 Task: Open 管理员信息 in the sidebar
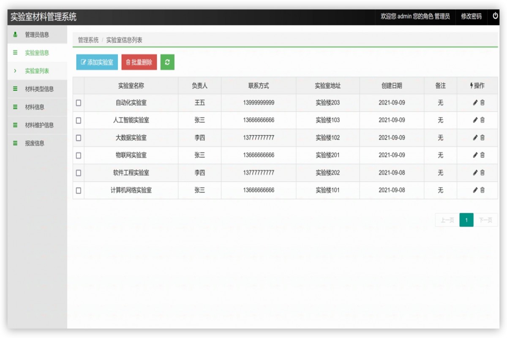pos(37,35)
